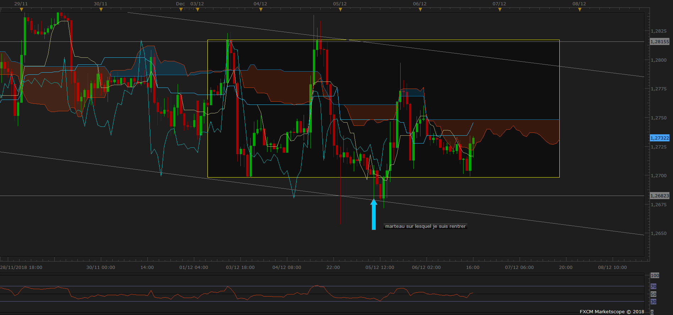Click the 29/11 day marker triangle
The image size is (673, 315).
click(21, 10)
